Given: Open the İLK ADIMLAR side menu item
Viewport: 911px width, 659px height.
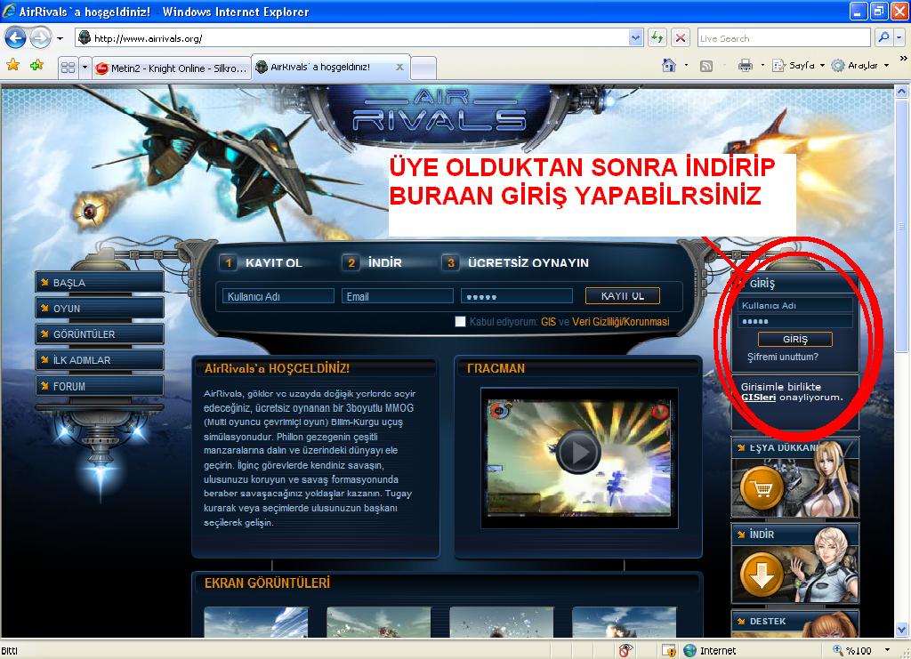Looking at the screenshot, I should click(x=100, y=360).
